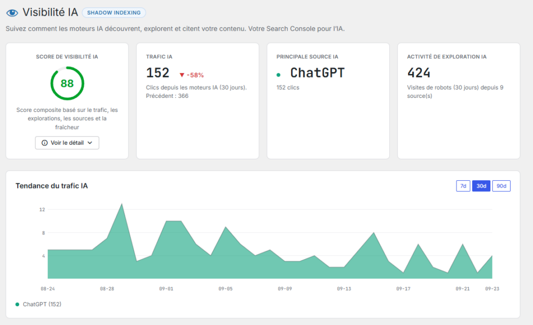Click the circular score gauge showing 88
Viewport: 533px width, 325px height.
[x=67, y=83]
